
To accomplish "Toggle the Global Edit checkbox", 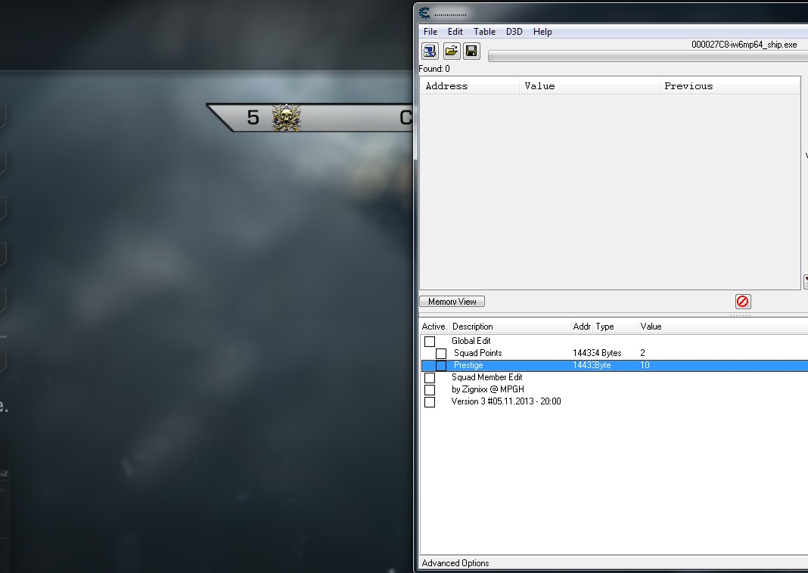I will (430, 342).
